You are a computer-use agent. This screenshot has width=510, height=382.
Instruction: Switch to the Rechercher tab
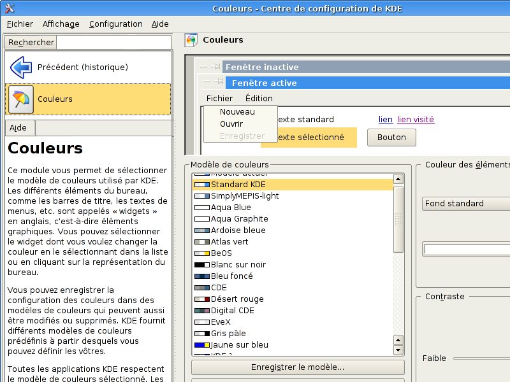click(31, 43)
